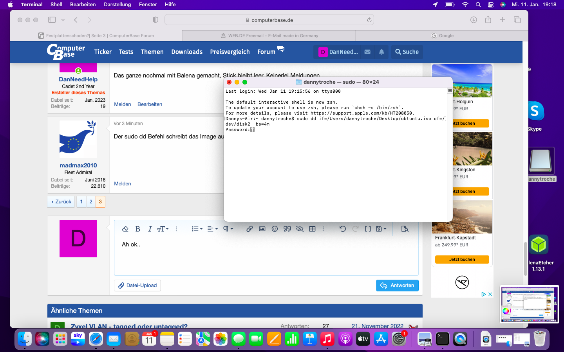Viewport: 564px width, 352px height.
Task: Go to page 1 of the thread
Action: click(81, 202)
